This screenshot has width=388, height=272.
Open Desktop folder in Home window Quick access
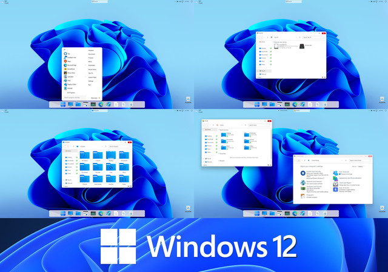pyautogui.click(x=227, y=134)
